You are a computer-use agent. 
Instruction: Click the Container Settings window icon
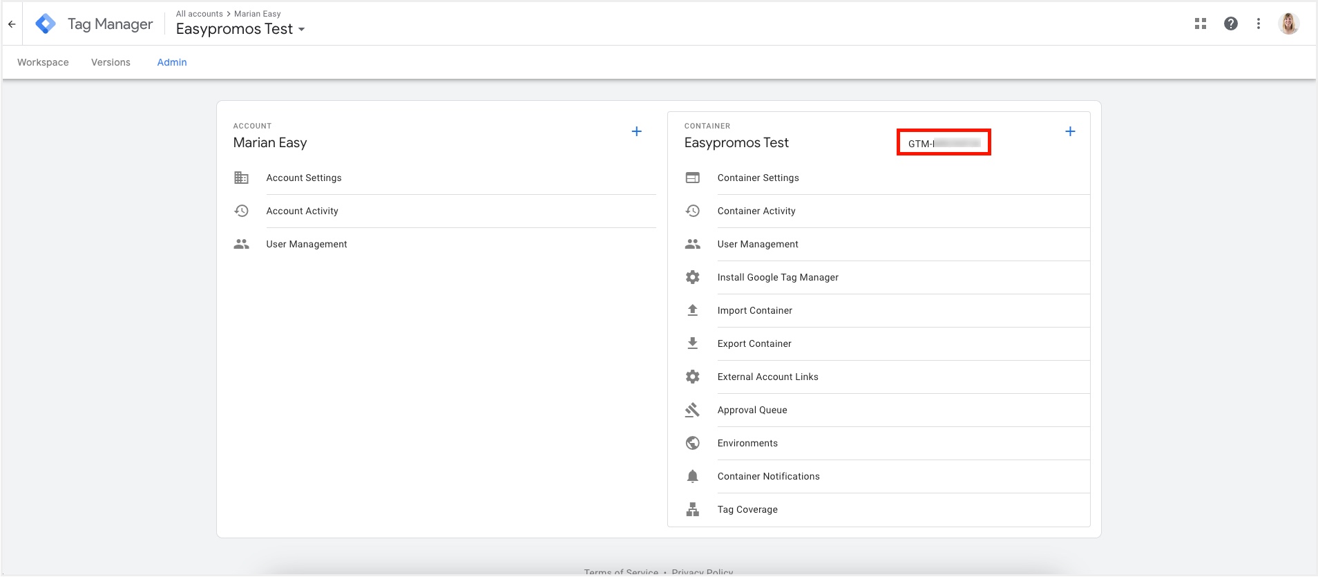[x=693, y=178]
